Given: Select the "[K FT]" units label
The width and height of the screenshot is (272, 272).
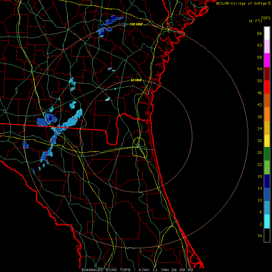Looking at the screenshot, I should (255, 21).
